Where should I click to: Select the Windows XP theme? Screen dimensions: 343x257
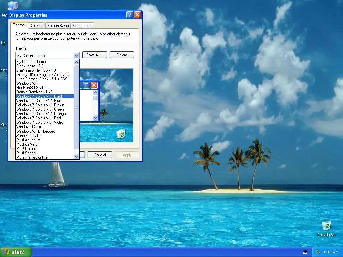[x=45, y=83]
